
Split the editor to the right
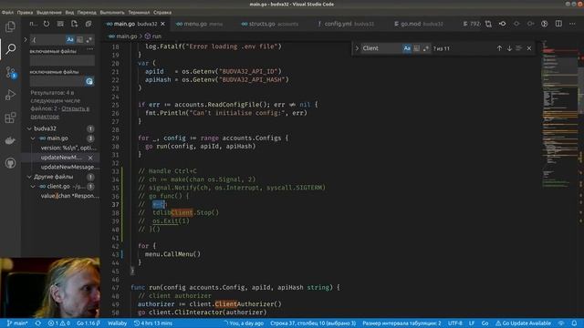point(558,24)
